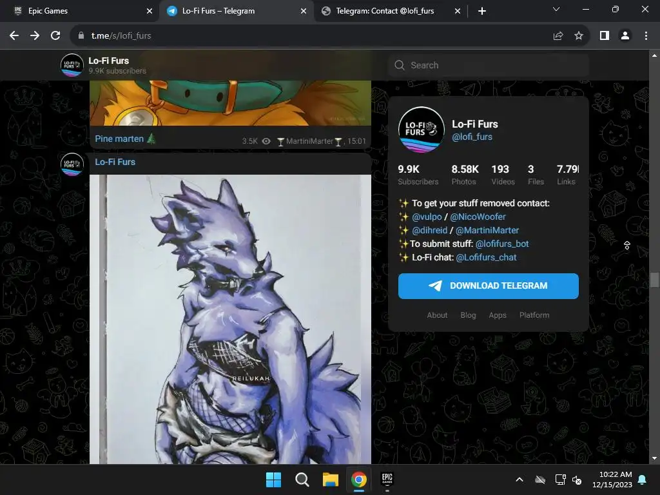Switch to Telegram: Contact @lofi_furs tab

click(x=390, y=11)
